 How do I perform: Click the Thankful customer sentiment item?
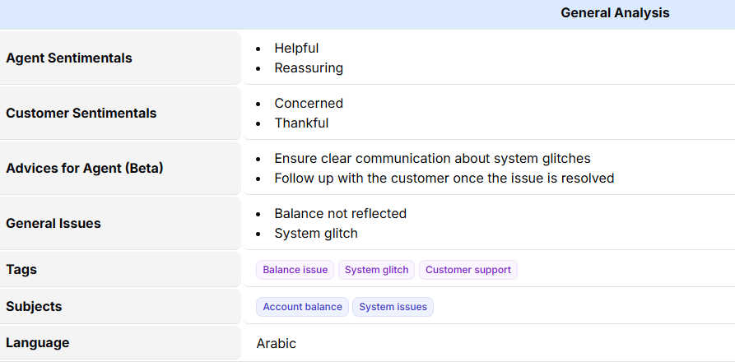[301, 123]
